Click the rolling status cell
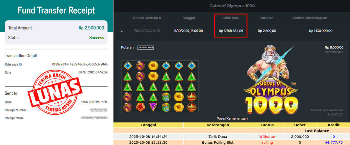350x145 pixels. (x=267, y=143)
